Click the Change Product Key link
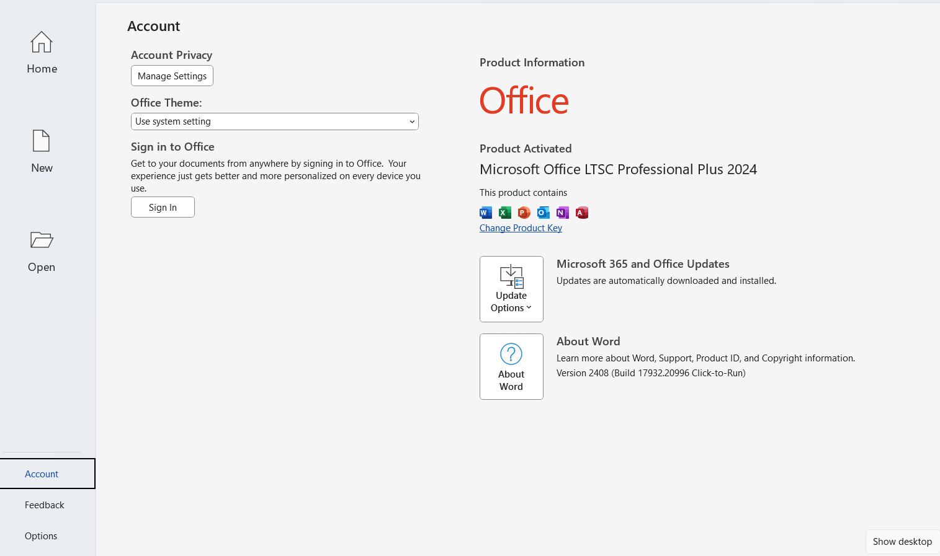Screen dimensions: 940x556 [x=521, y=228]
